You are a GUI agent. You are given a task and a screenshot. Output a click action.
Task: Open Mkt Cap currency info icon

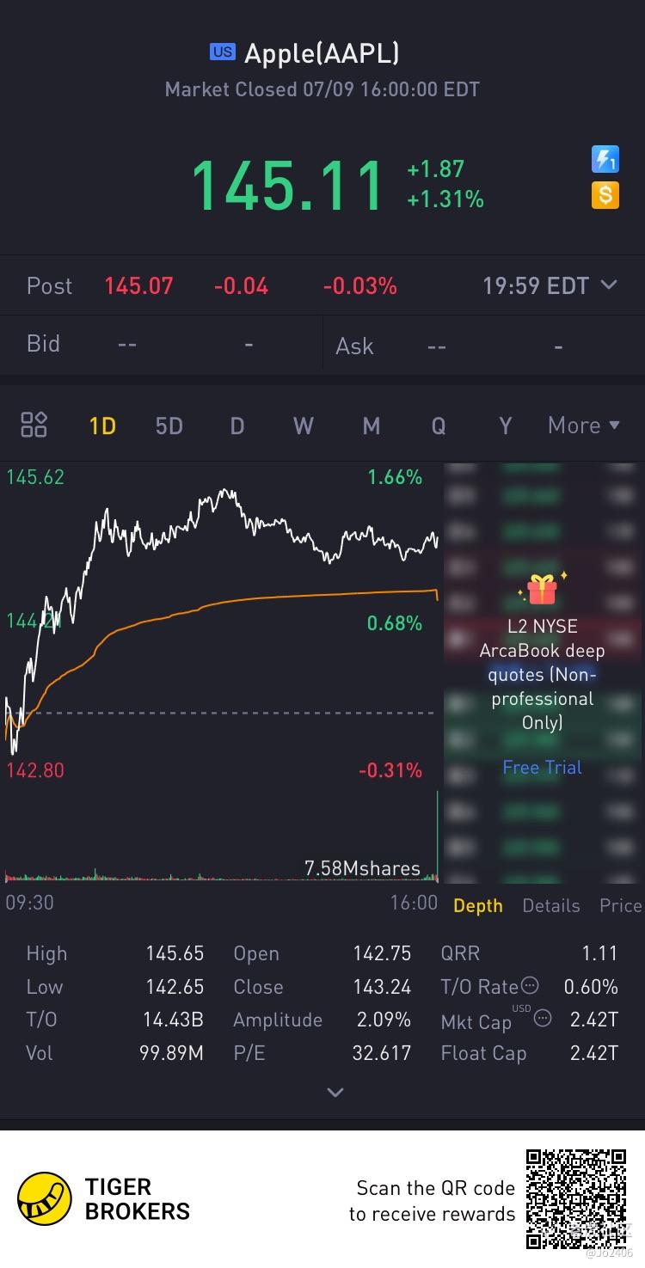[542, 1020]
